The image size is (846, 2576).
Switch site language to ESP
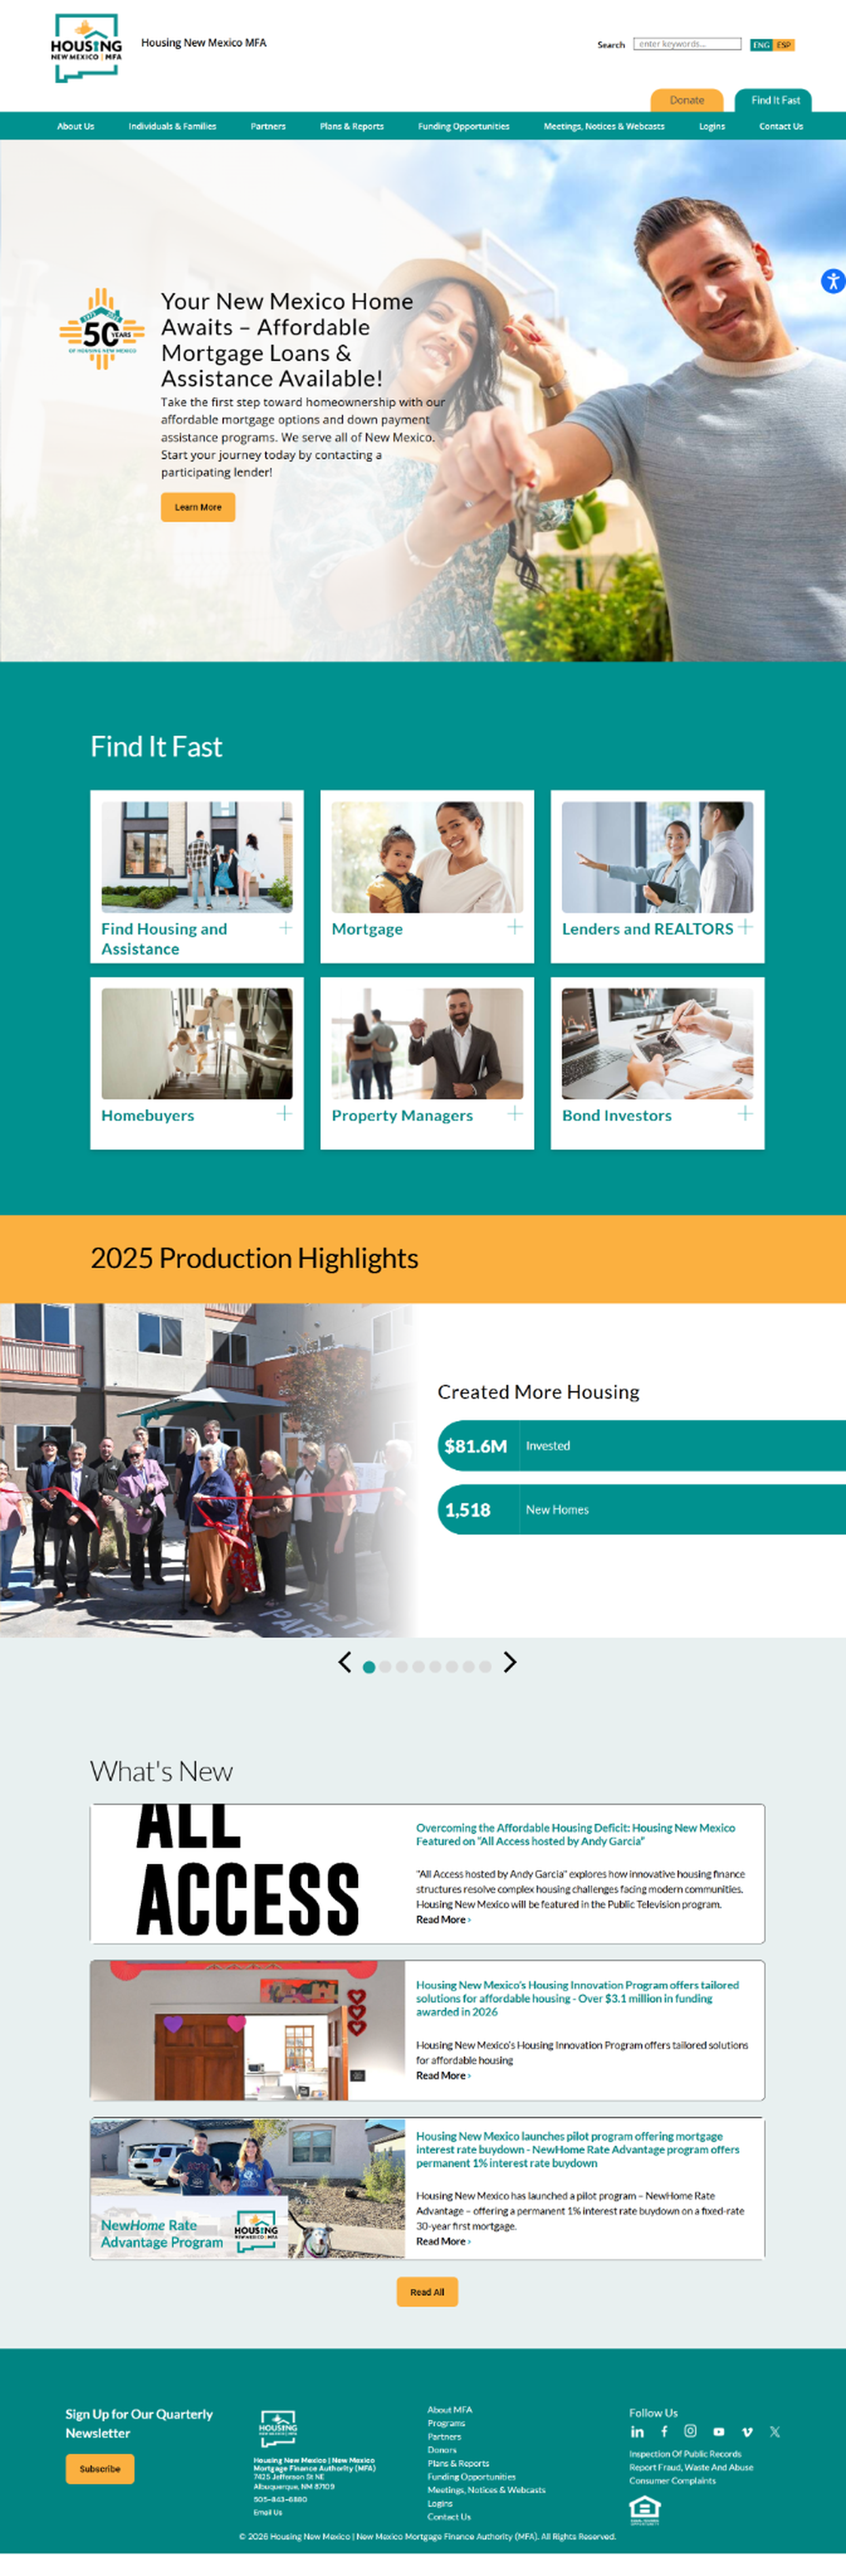783,45
